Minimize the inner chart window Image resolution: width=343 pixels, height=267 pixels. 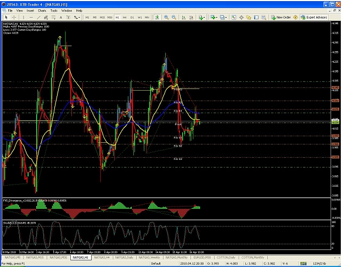(330, 10)
